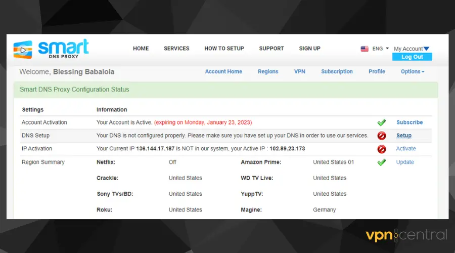Click the welcome name Blessing Babalola
This screenshot has width=455, height=253.
tap(83, 72)
